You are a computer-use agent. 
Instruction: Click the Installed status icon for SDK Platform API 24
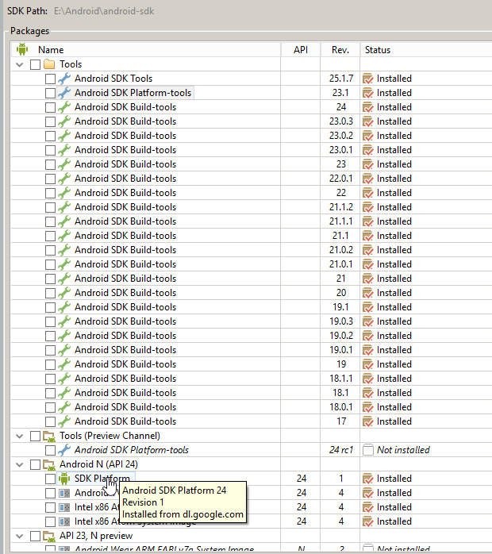(x=368, y=479)
